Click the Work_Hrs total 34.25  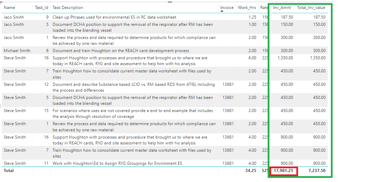tap(251, 171)
